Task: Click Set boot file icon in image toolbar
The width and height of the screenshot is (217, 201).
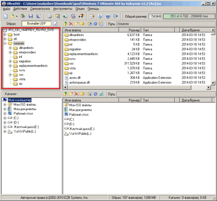Action: click(x=101, y=24)
